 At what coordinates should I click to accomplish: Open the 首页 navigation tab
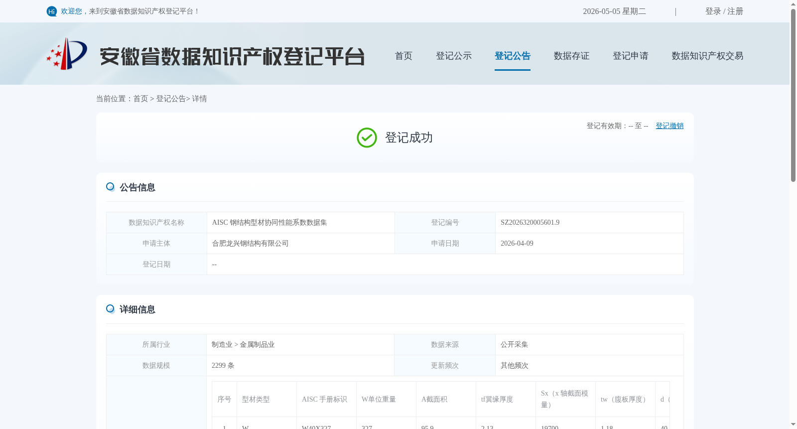click(x=403, y=56)
